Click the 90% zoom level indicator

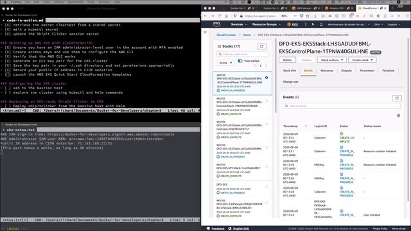(284, 16)
